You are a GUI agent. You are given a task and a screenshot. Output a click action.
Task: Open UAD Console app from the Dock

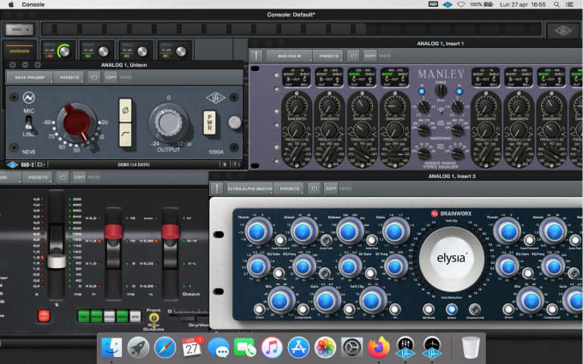tap(405, 347)
